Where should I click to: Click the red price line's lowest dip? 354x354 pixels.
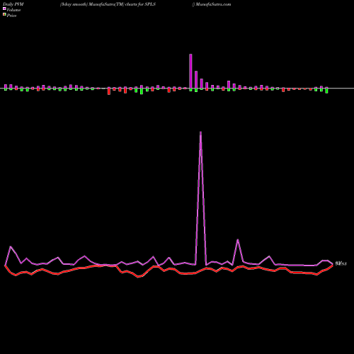click(139, 277)
